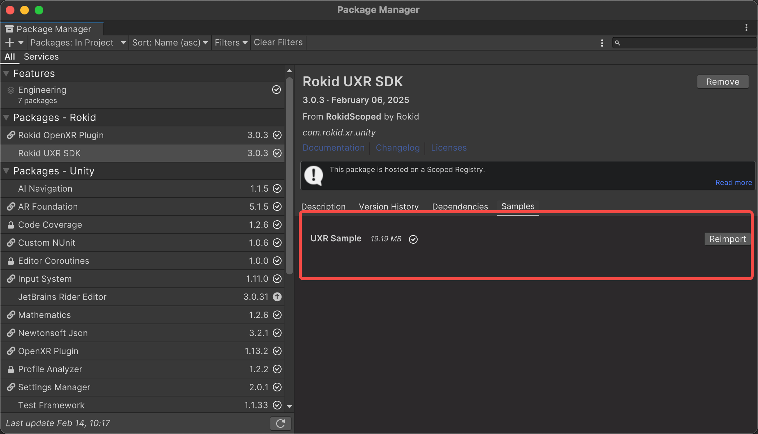Image resolution: width=758 pixels, height=434 pixels.
Task: Collapse the Features section
Action: [x=6, y=73]
